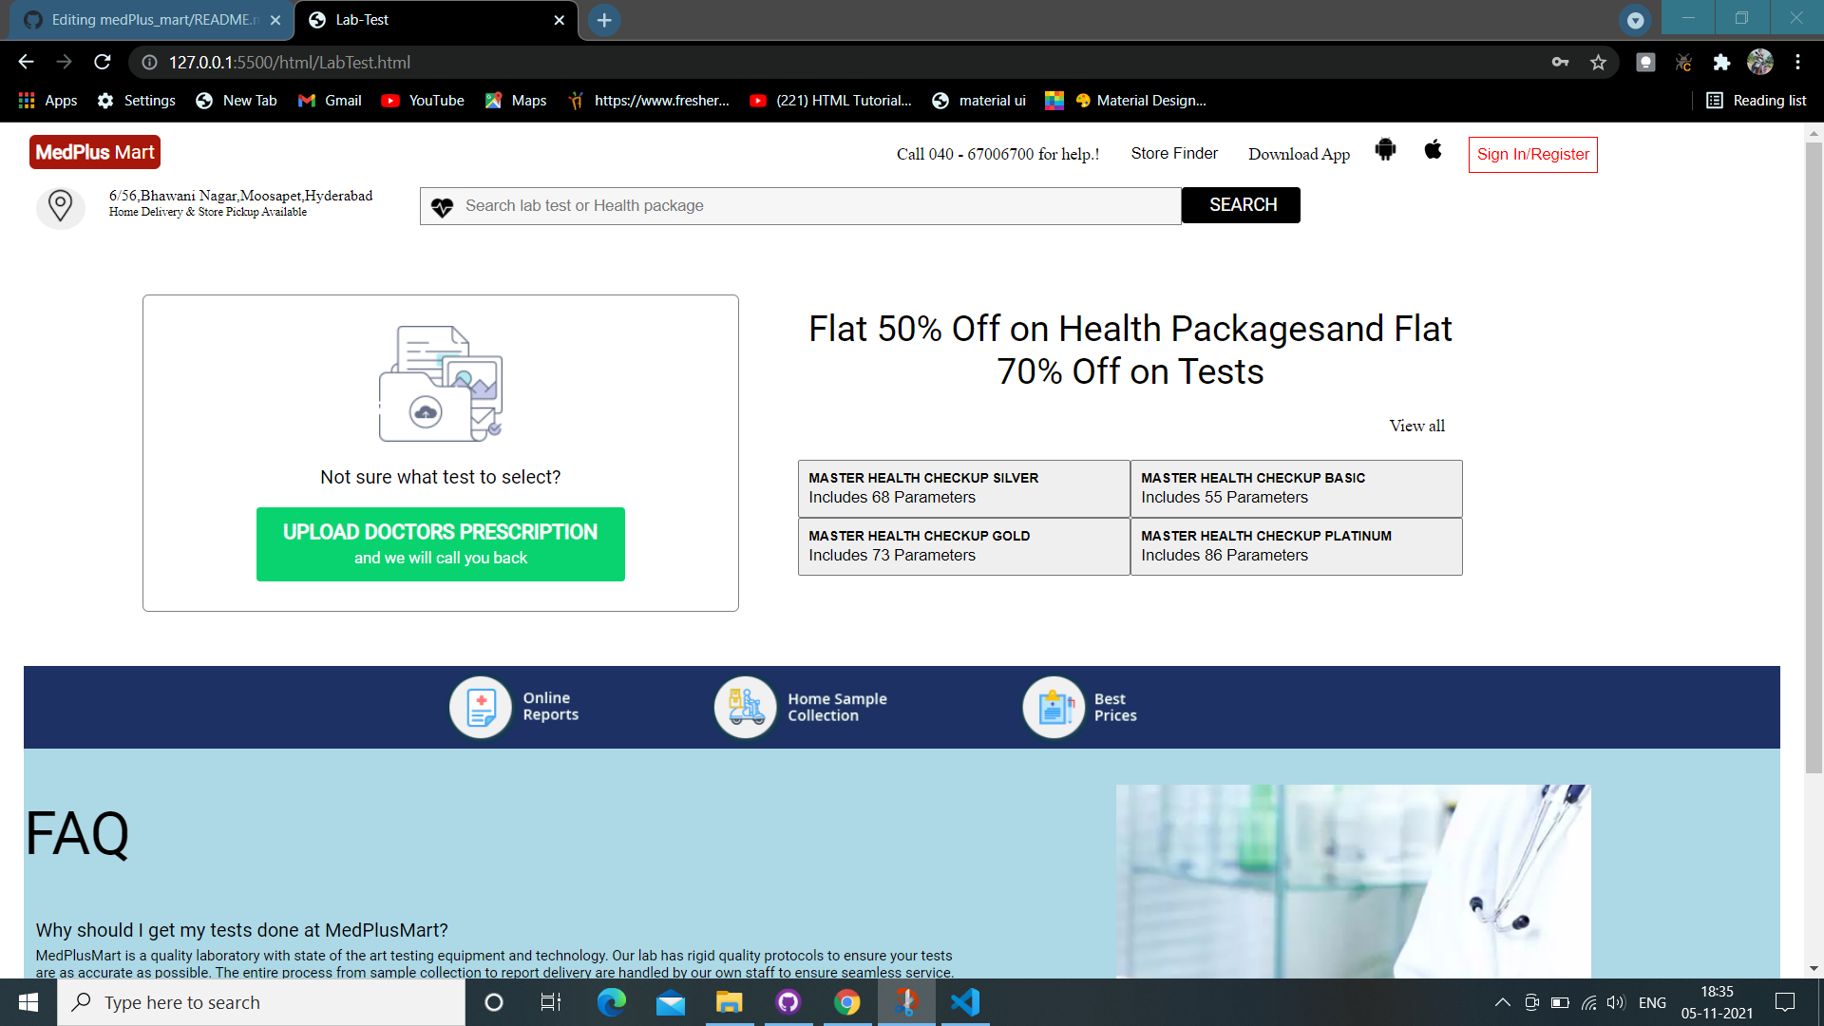Select the Android app download icon
This screenshot has width=1824, height=1026.
[x=1385, y=150]
